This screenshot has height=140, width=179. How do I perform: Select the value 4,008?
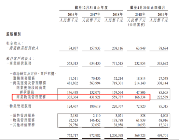tap(164, 116)
